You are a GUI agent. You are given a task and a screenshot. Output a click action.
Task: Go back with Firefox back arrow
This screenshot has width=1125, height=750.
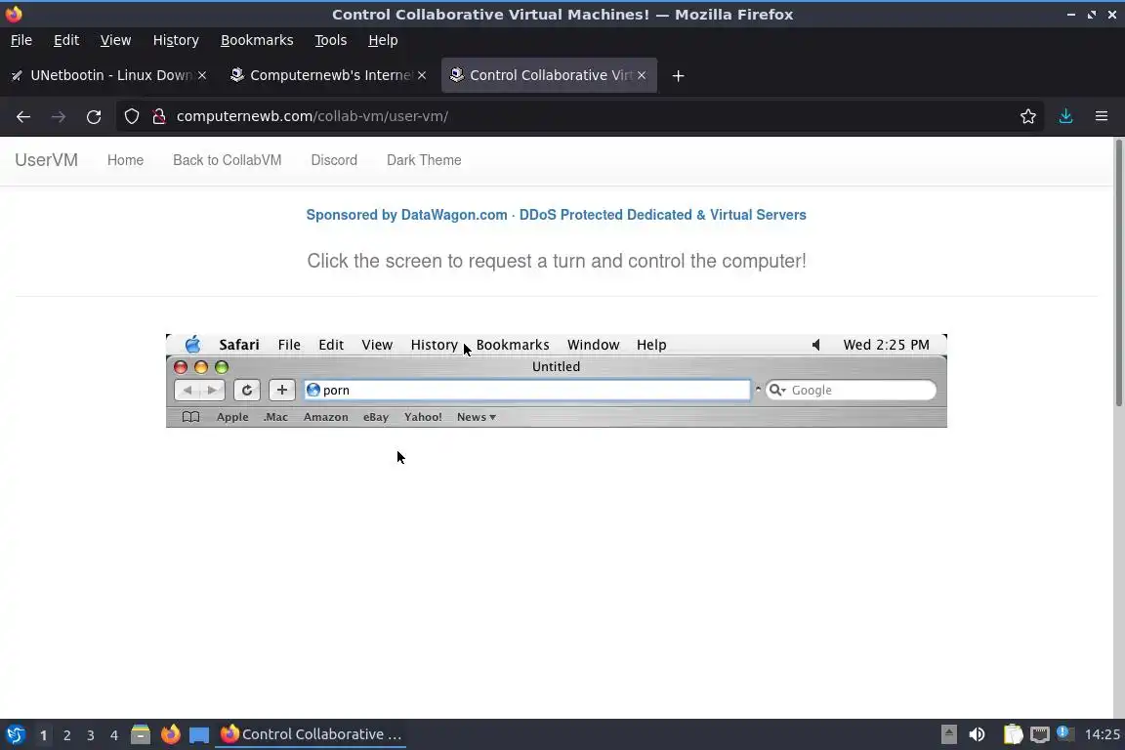click(x=23, y=116)
